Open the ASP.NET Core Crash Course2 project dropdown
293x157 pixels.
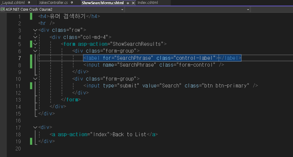click(x=122, y=9)
